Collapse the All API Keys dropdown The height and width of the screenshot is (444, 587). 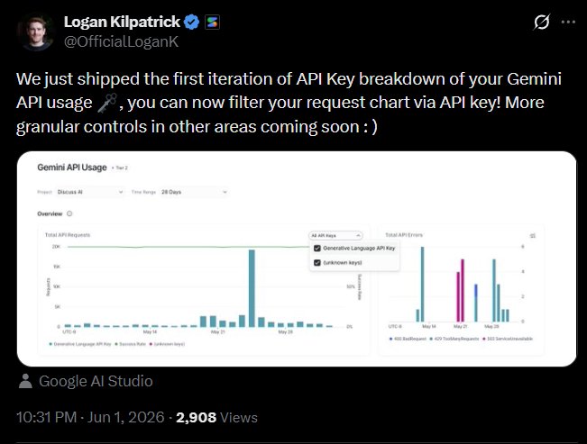pos(335,235)
